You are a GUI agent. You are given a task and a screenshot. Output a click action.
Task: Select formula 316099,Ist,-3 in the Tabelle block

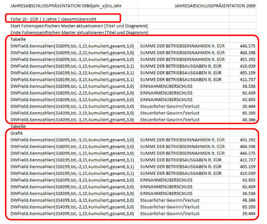(72, 59)
